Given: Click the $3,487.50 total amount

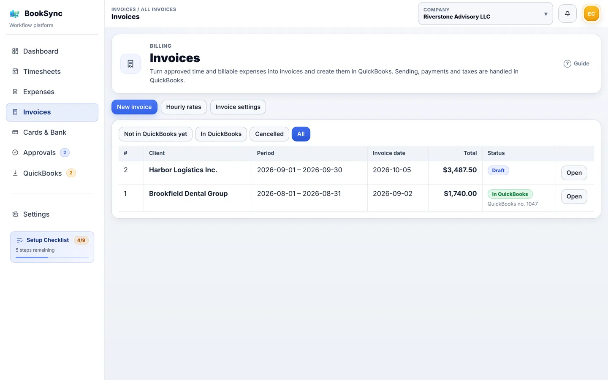Looking at the screenshot, I should pos(460,170).
